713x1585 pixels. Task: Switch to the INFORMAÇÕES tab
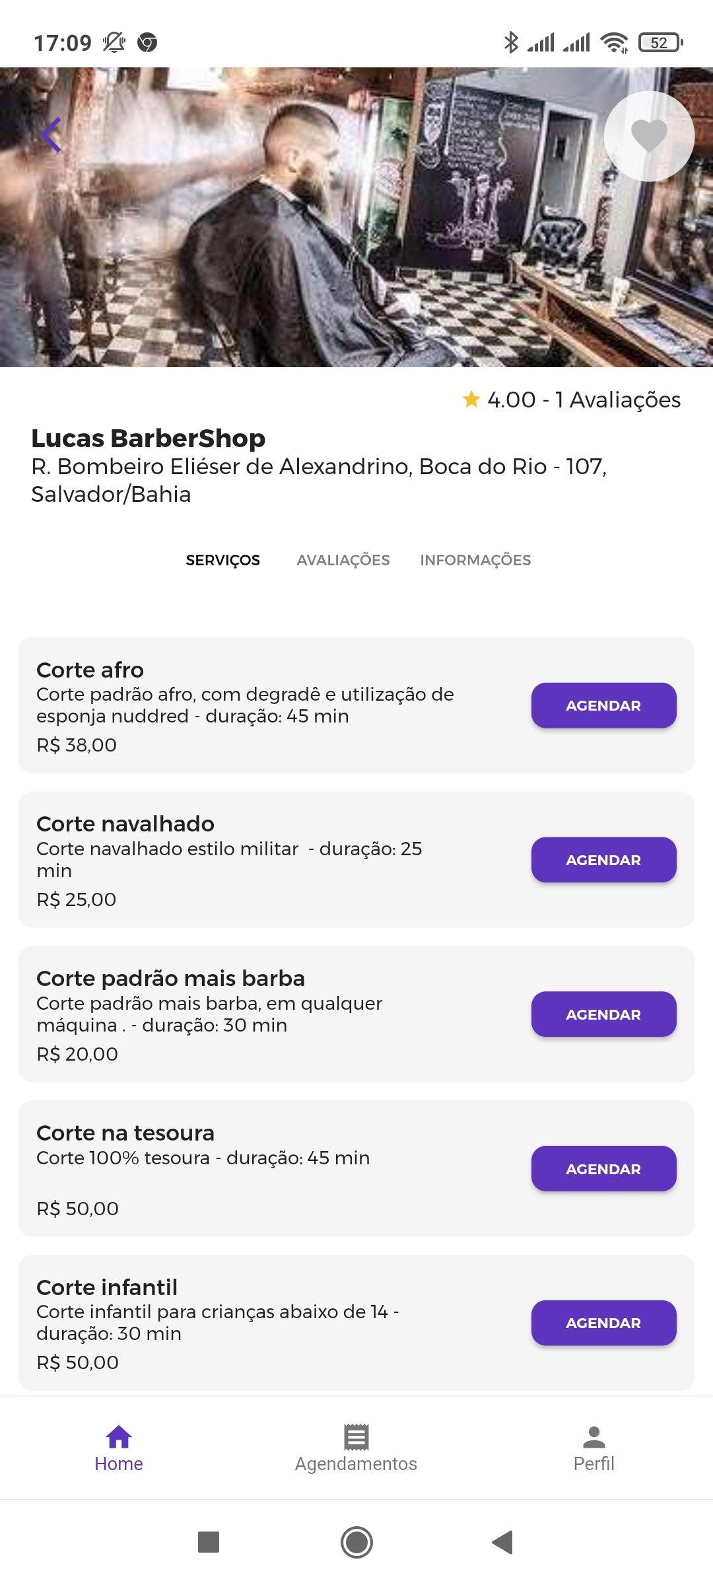(475, 560)
